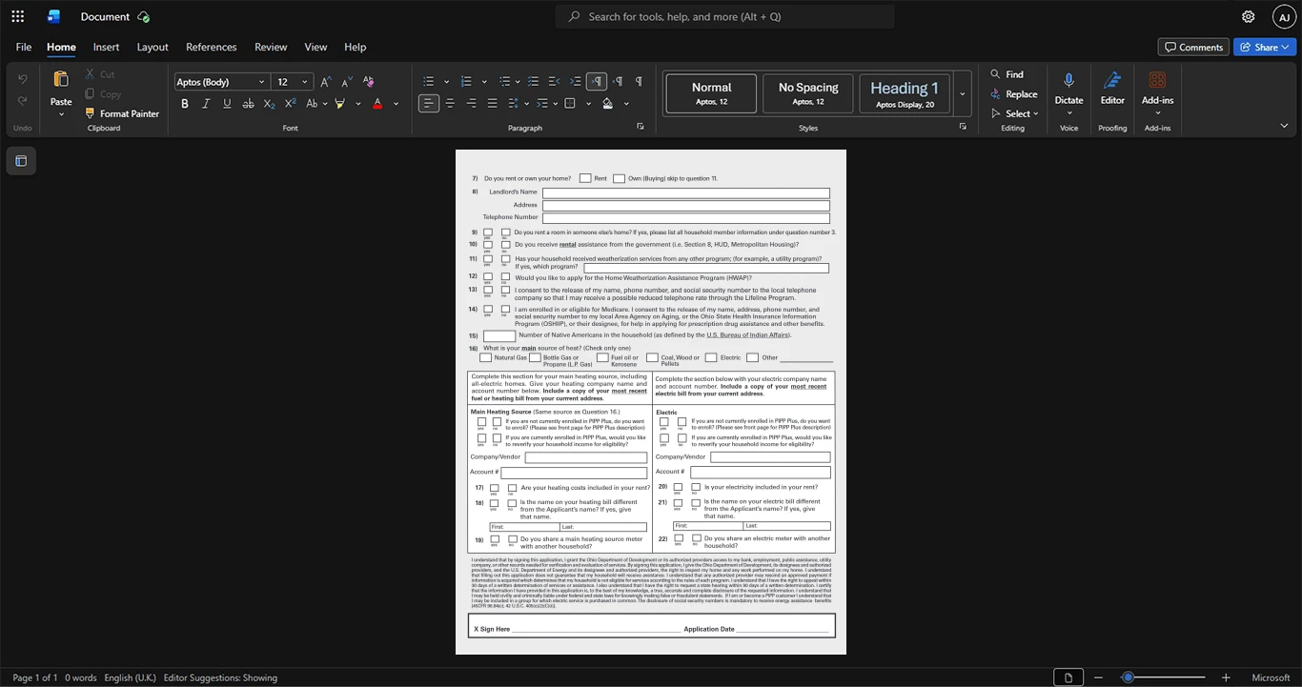Click the Undo arrow icon
The image size is (1302, 687).
coord(23,79)
